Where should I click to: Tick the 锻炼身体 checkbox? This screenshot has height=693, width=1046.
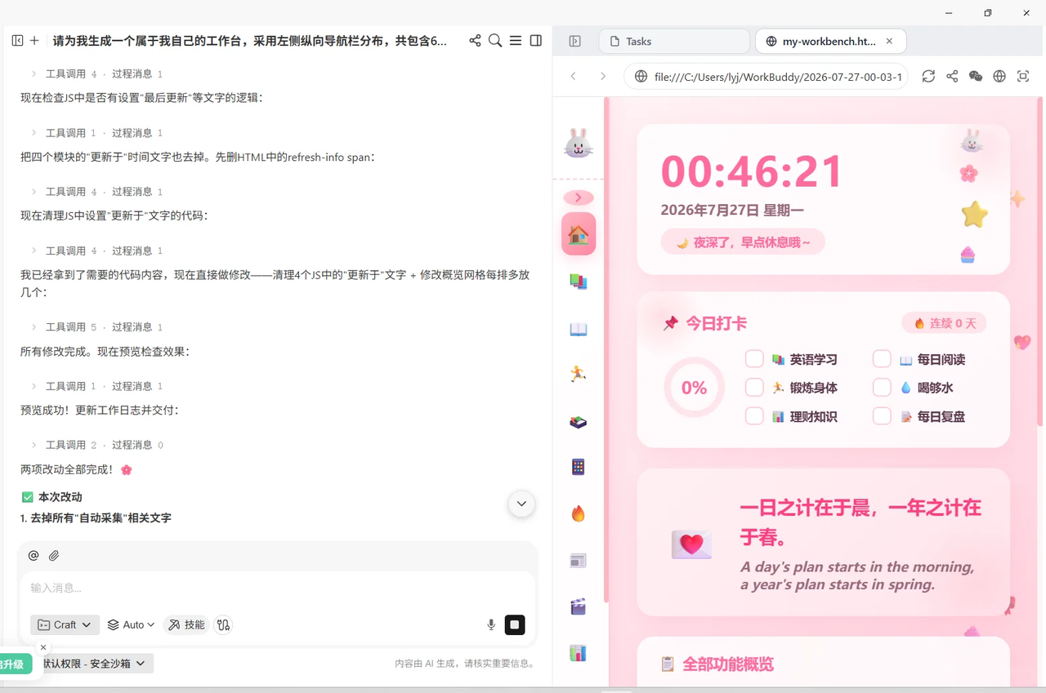pos(754,388)
